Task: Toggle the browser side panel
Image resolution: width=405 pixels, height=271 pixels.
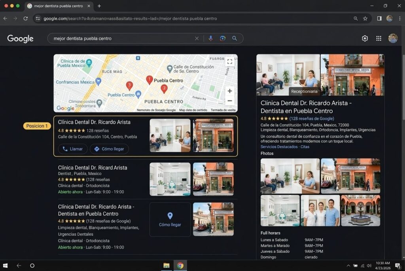Action: pos(379,19)
